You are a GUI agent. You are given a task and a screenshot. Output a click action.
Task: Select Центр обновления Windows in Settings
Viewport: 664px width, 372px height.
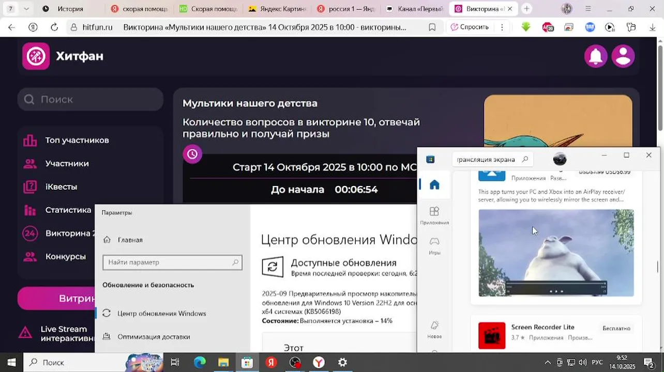pyautogui.click(x=161, y=314)
